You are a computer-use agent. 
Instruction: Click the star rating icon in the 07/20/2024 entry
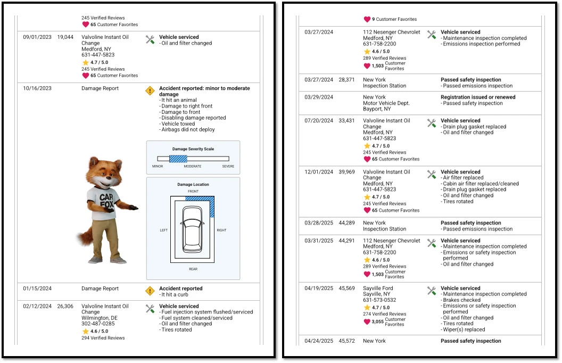(367, 146)
